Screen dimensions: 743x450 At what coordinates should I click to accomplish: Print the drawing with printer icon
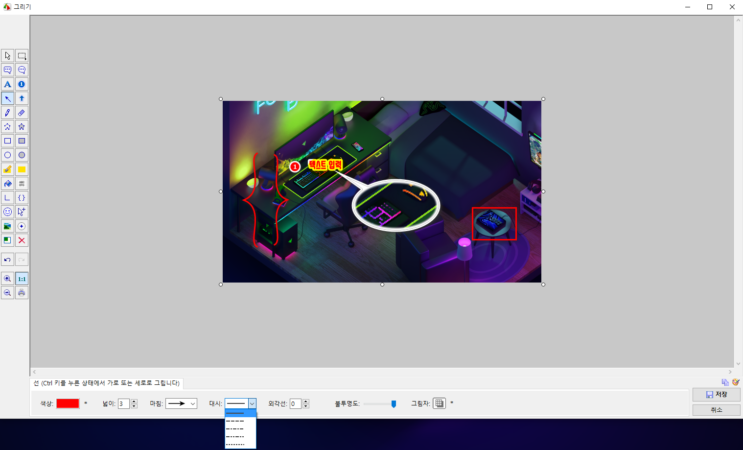click(22, 293)
